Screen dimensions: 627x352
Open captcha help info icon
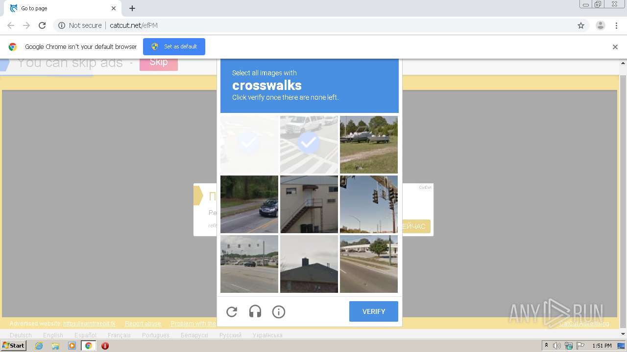[x=279, y=311]
